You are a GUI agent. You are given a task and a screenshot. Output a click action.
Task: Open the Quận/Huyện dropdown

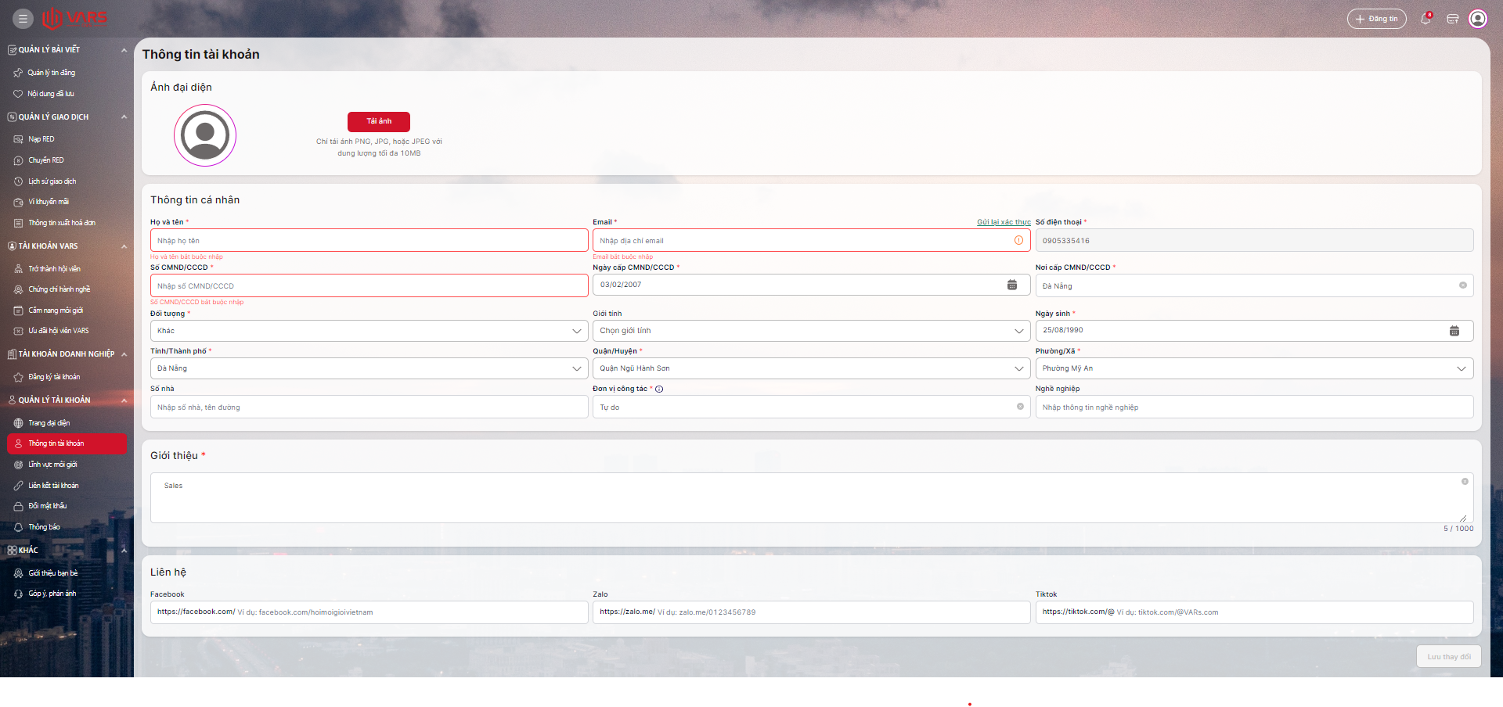tap(811, 368)
